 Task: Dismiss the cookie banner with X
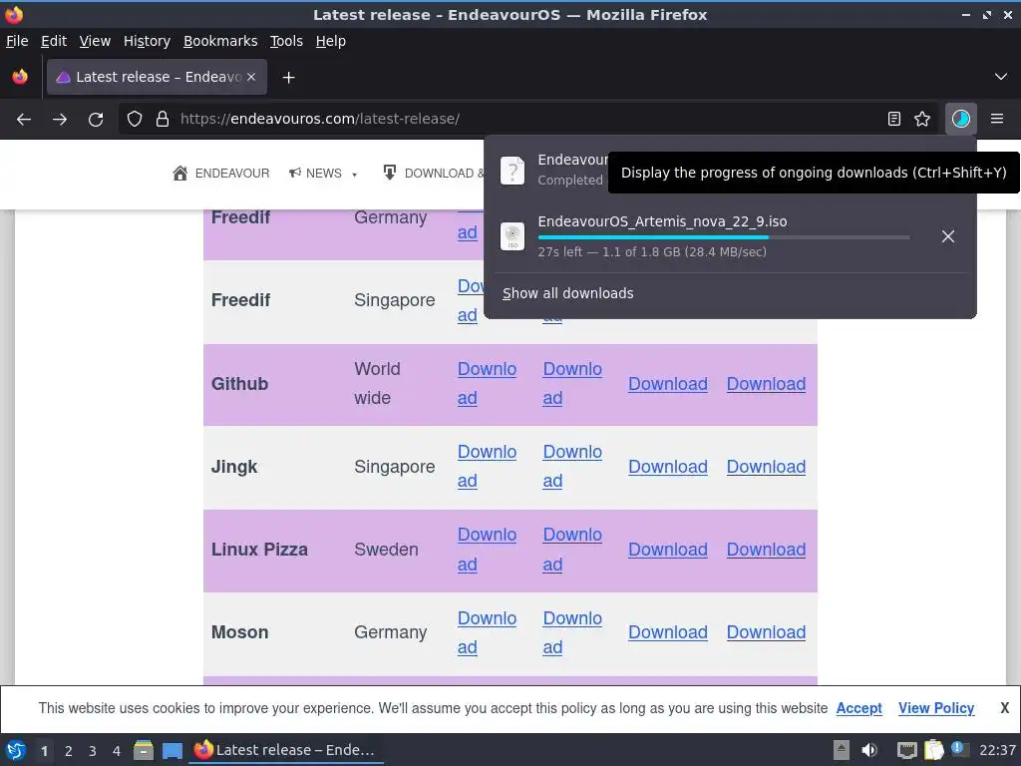(1004, 708)
